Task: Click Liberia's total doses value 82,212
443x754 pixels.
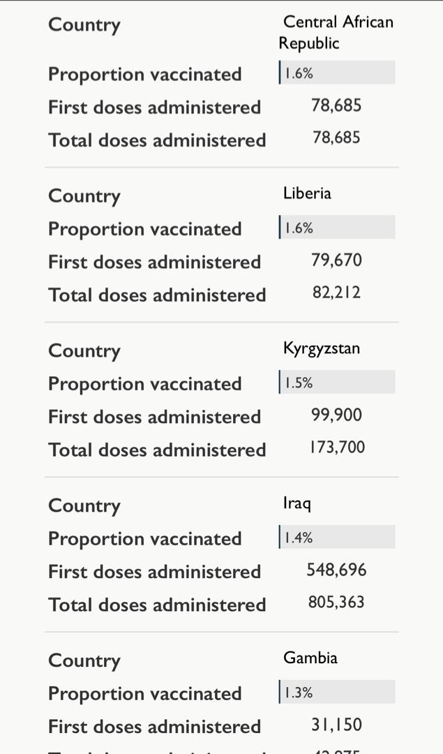Action: coord(336,293)
